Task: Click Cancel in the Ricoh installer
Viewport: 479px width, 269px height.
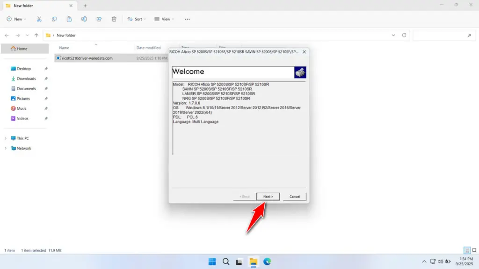Action: (295, 197)
